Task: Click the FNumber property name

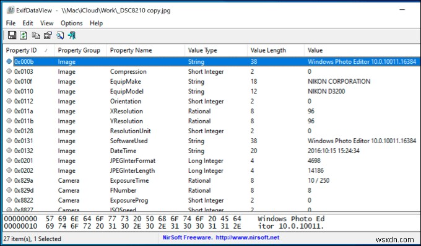Action: click(x=123, y=190)
